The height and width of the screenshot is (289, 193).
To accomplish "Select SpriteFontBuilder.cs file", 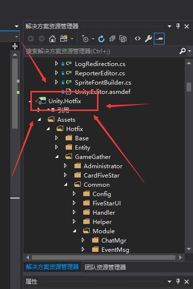I will coord(103,83).
